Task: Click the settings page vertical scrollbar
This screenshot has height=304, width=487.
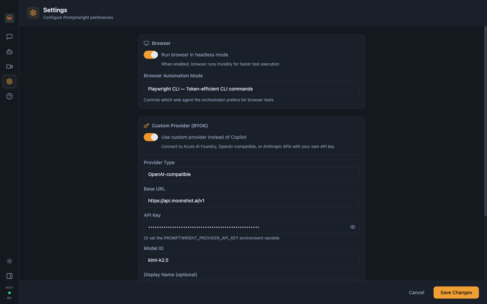Action: [485, 121]
